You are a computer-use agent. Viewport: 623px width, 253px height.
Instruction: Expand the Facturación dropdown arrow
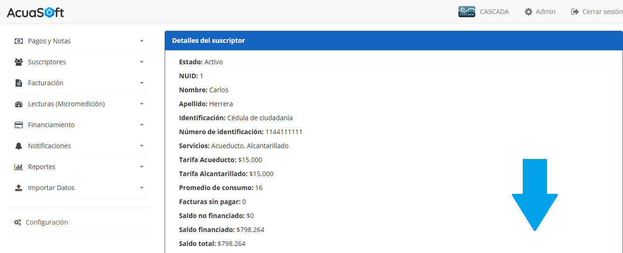pos(142,83)
